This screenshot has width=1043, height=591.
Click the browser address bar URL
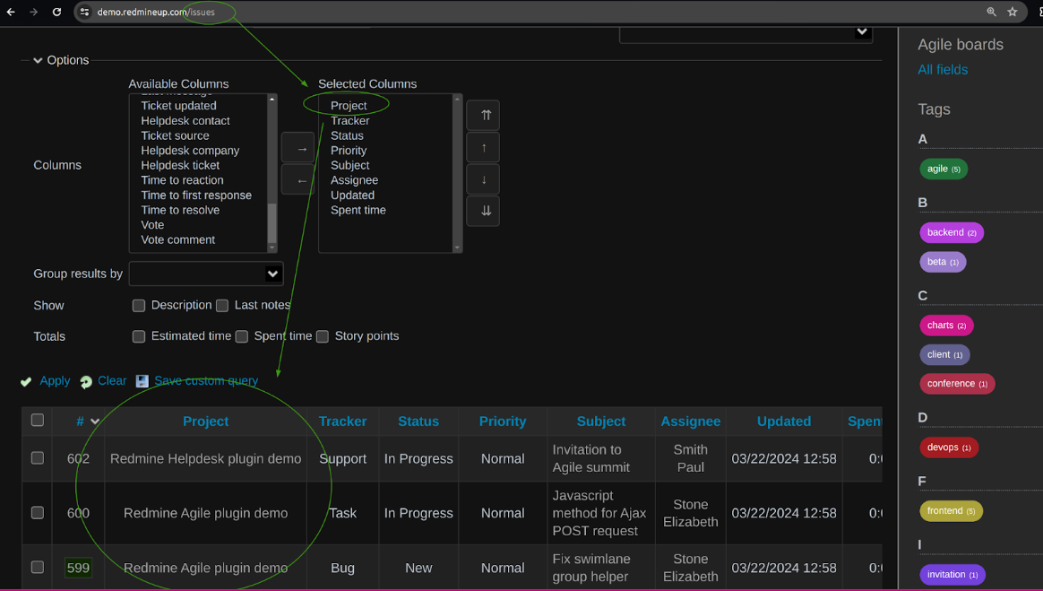tap(156, 12)
